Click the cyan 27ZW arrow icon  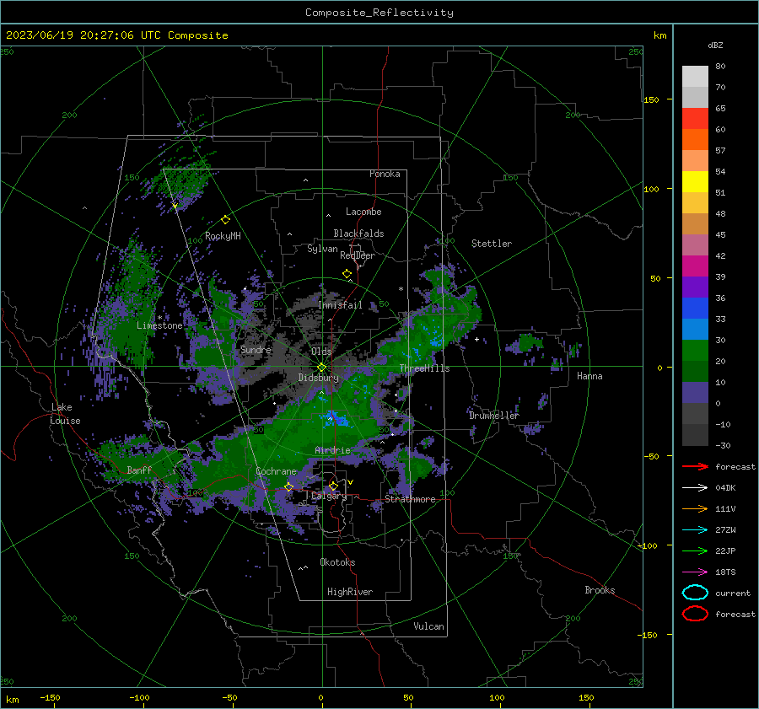695,530
